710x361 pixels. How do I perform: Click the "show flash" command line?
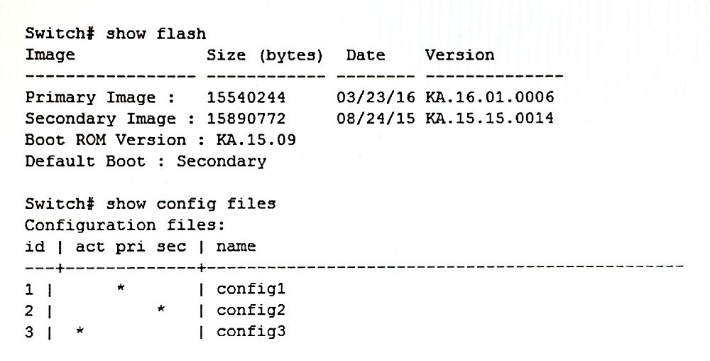tap(116, 33)
